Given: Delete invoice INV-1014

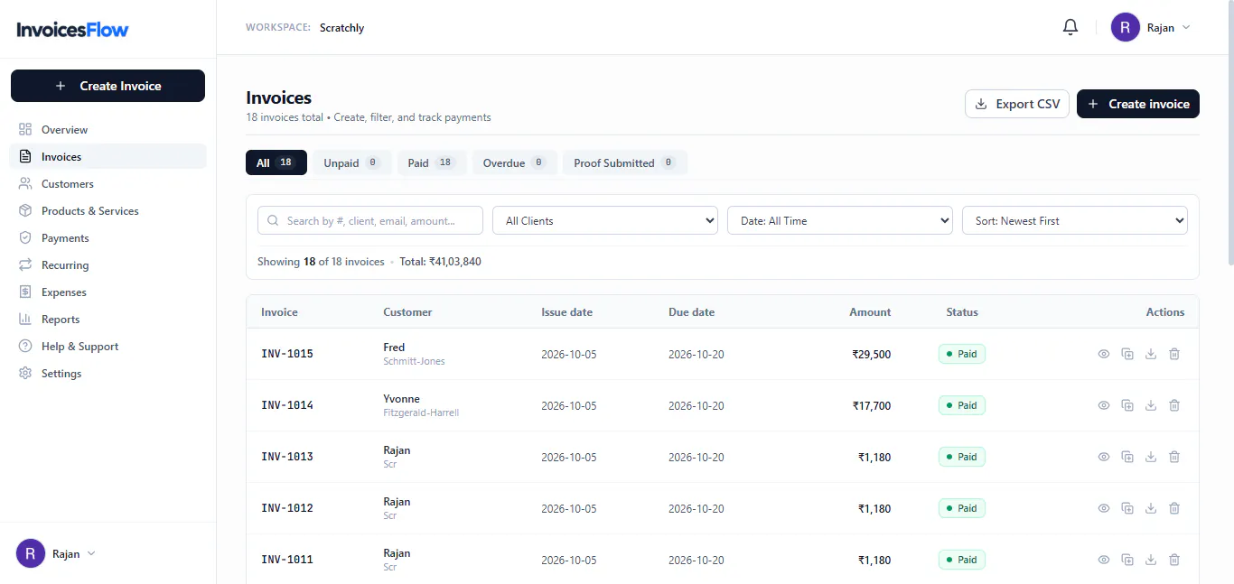Looking at the screenshot, I should [x=1174, y=405].
